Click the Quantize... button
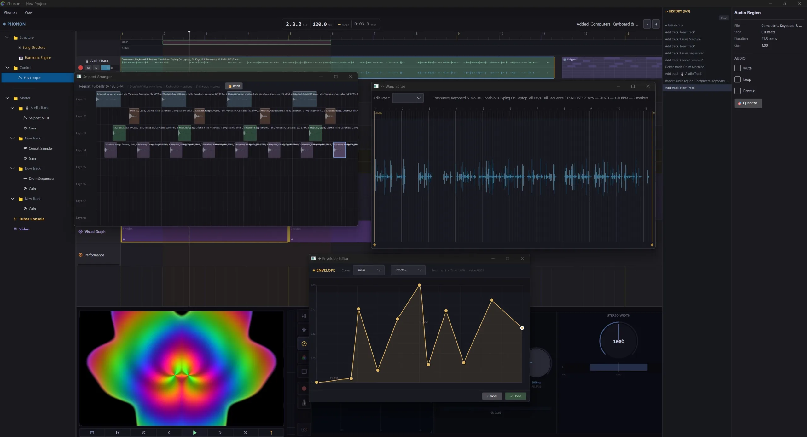Image resolution: width=807 pixels, height=437 pixels. [748, 103]
